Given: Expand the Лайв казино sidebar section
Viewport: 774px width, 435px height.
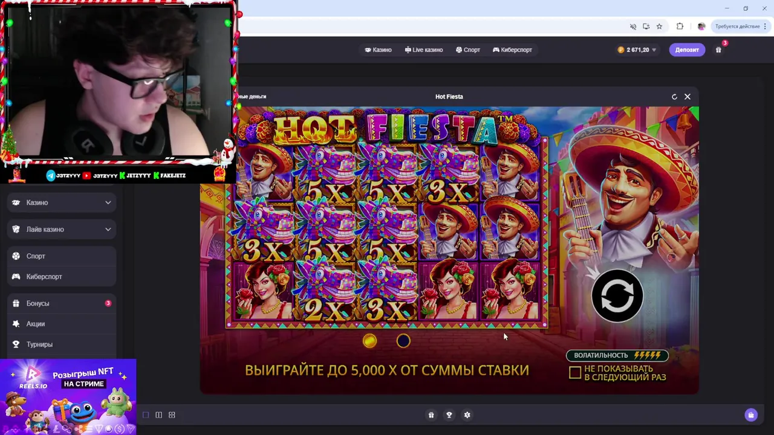Looking at the screenshot, I should coord(62,230).
